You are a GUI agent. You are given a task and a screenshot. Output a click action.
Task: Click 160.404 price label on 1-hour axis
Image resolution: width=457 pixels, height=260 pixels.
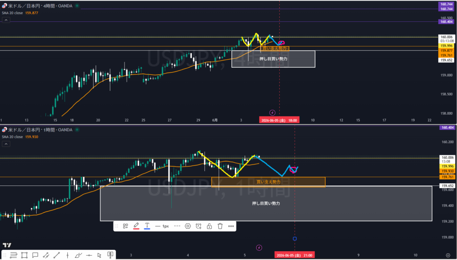tap(446, 128)
